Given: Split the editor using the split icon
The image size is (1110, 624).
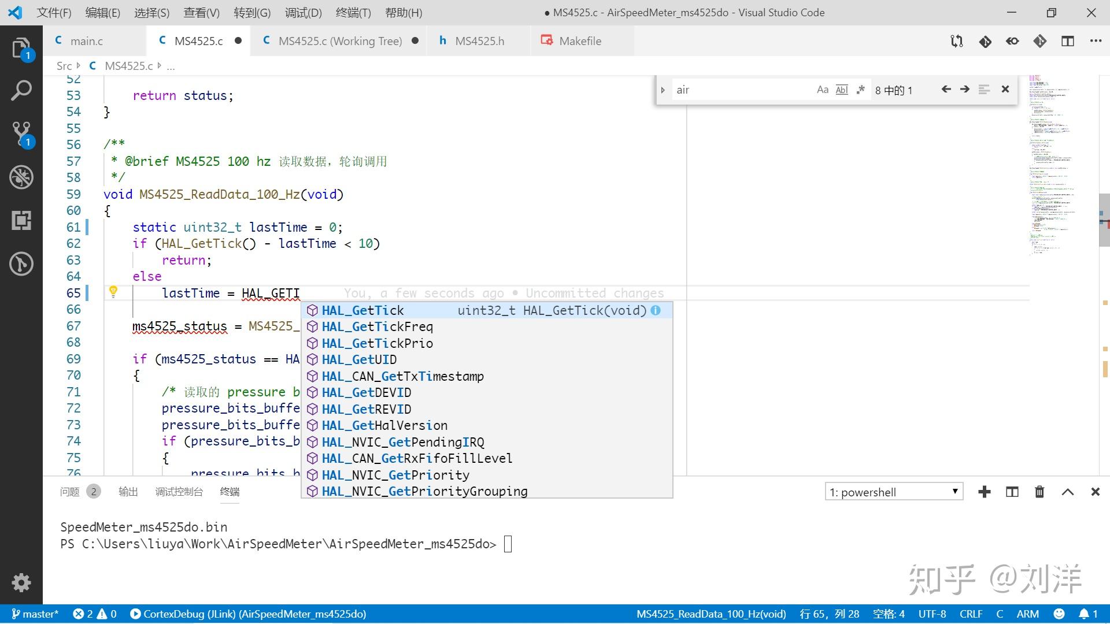Looking at the screenshot, I should (1067, 41).
